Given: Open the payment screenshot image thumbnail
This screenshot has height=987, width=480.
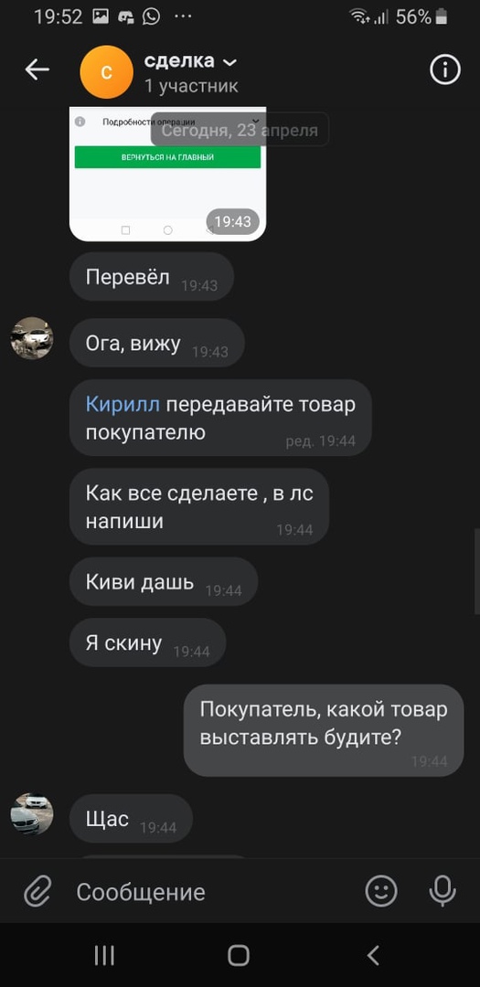Looking at the screenshot, I should [x=167, y=174].
